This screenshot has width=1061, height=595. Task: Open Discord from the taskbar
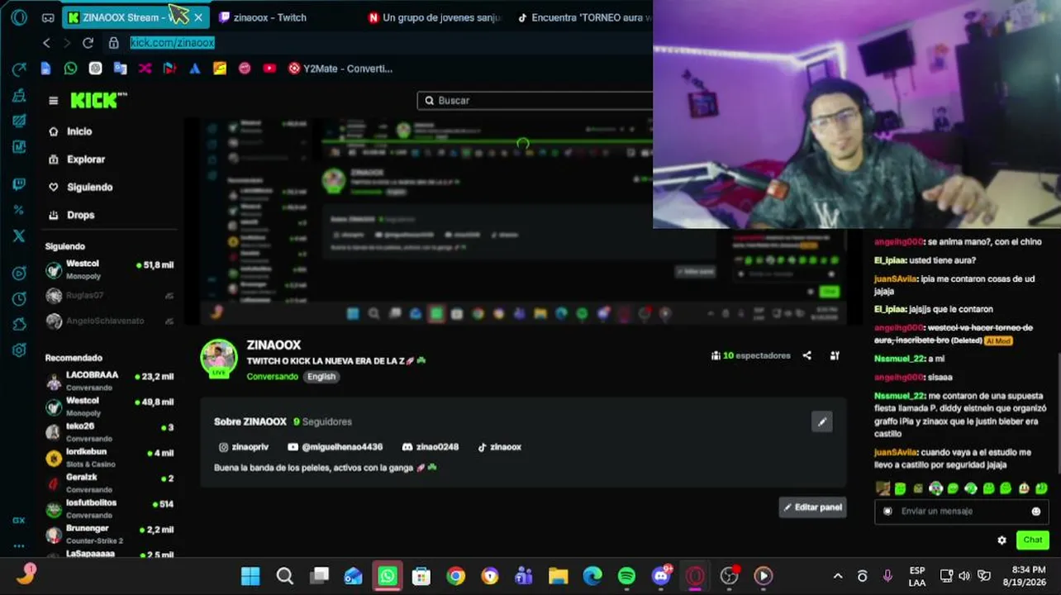pos(661,576)
